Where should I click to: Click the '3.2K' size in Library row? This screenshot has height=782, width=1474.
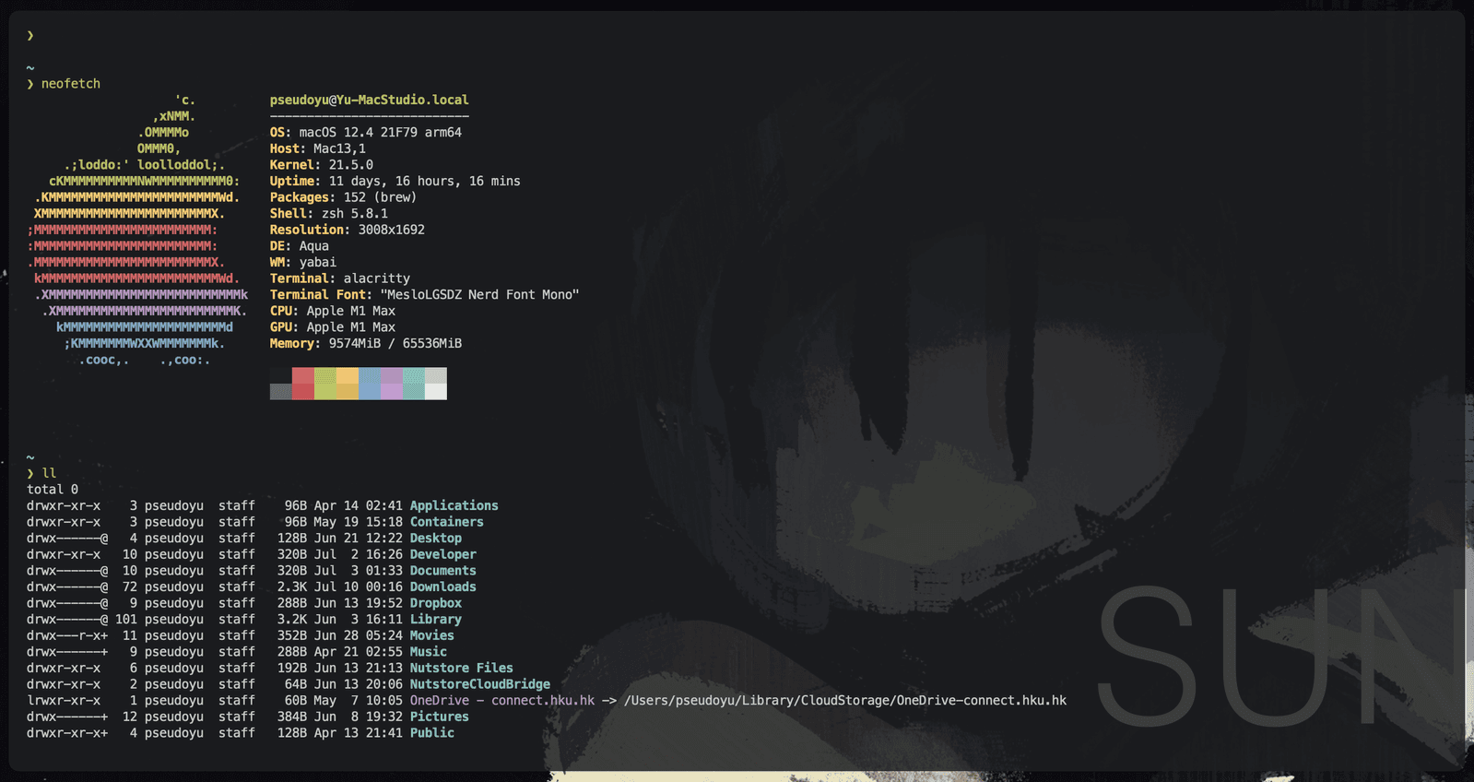291,620
